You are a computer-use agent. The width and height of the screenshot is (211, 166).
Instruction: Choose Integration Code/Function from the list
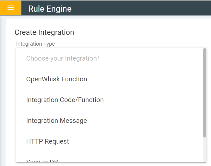[65, 100]
